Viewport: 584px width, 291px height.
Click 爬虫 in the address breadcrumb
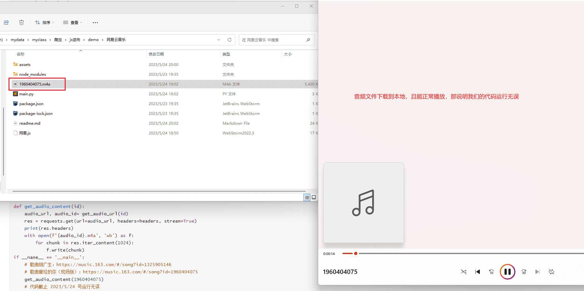click(58, 40)
